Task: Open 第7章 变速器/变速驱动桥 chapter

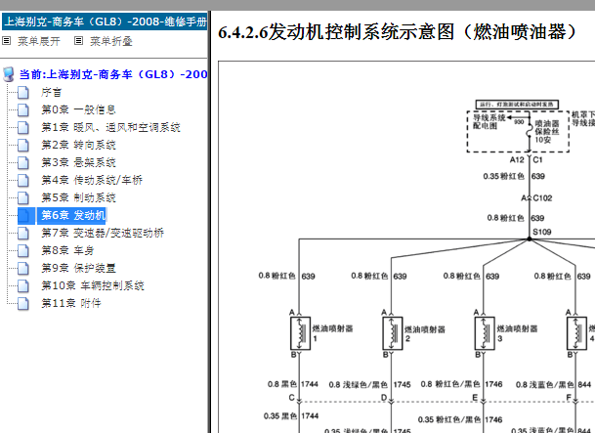Action: (x=103, y=233)
